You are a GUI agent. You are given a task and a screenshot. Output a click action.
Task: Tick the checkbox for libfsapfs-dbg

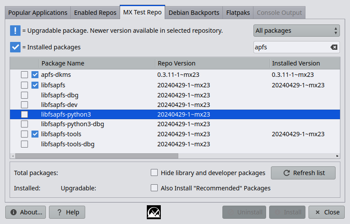(24, 95)
